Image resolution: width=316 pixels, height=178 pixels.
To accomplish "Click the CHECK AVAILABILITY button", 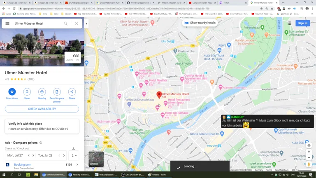I will coord(42,109).
